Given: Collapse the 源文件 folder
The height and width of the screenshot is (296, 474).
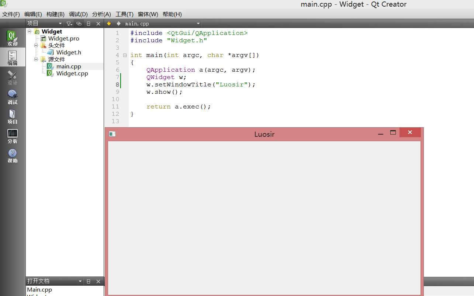Looking at the screenshot, I should [x=36, y=59].
